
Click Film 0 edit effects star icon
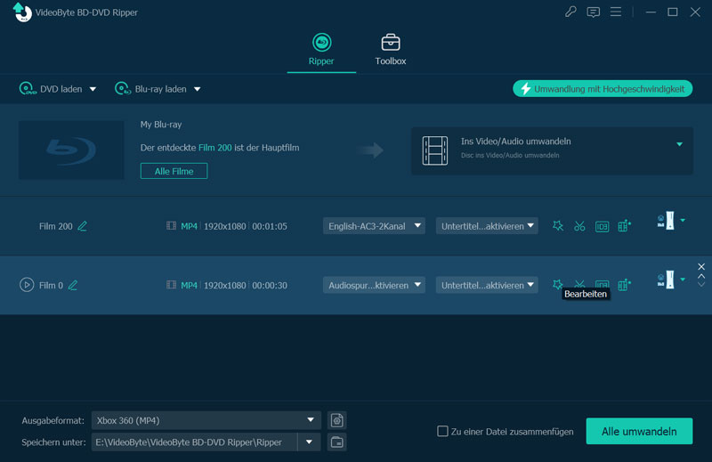click(x=558, y=285)
